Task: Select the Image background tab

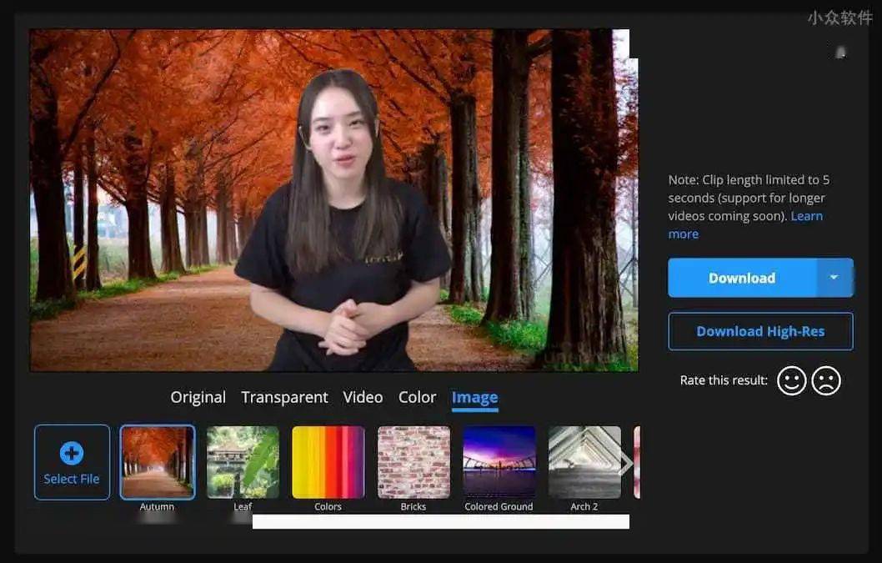Action: 474,397
